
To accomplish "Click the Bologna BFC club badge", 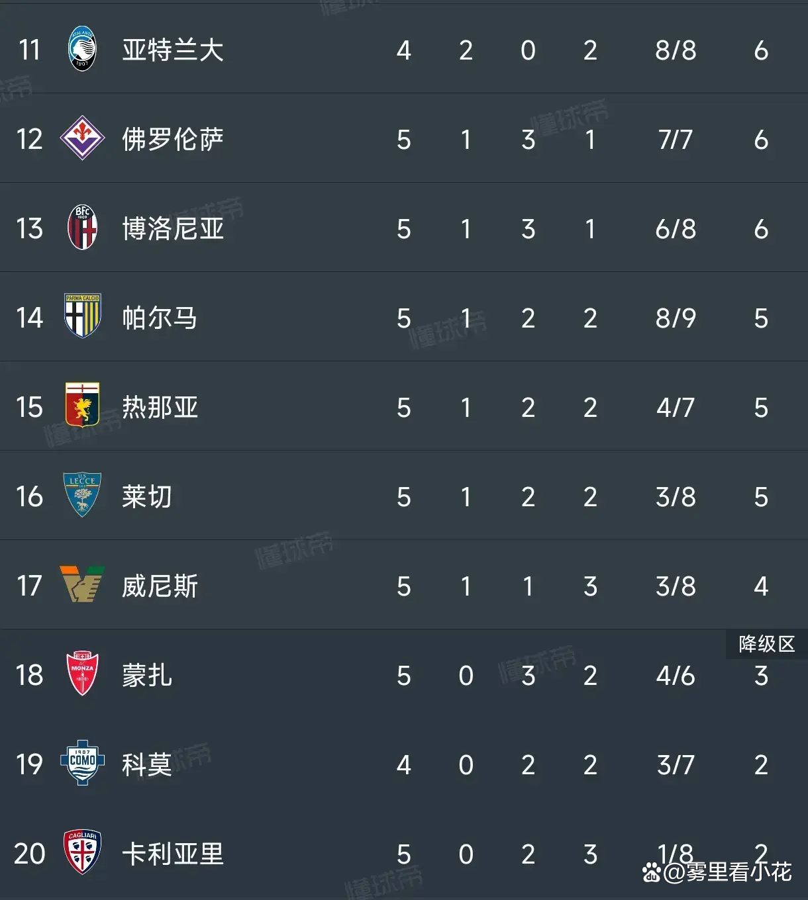I will [x=83, y=228].
